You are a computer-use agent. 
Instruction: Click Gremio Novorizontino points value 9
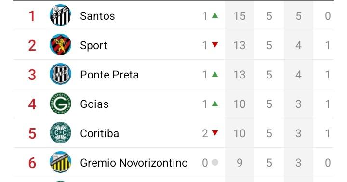[x=240, y=163]
